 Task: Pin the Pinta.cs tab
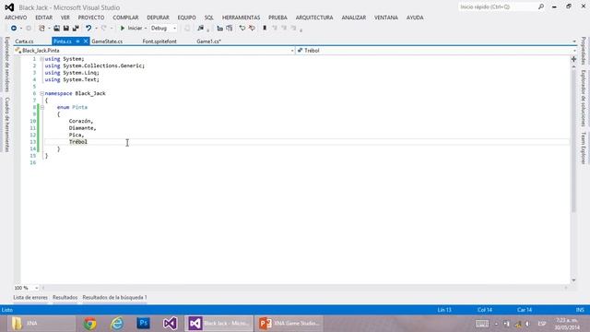click(x=77, y=41)
